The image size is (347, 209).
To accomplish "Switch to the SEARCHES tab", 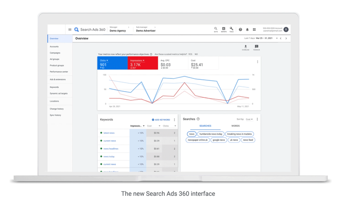I will [205, 126].
